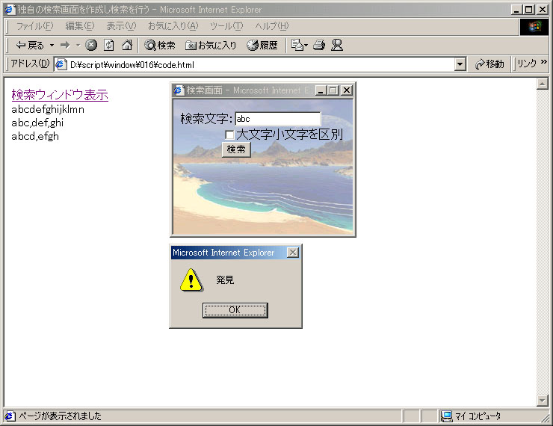This screenshot has width=553, height=426.
Task: Click the text abcdefghijklmn
Action: click(x=48, y=109)
